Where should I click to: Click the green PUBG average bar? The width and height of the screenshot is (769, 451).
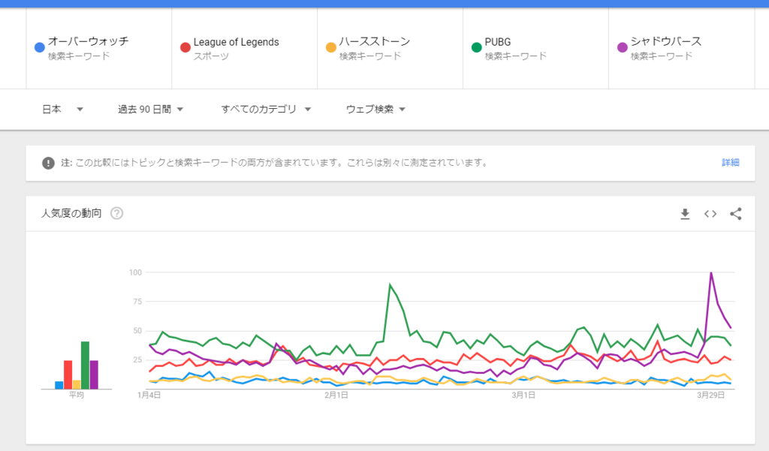(x=85, y=365)
